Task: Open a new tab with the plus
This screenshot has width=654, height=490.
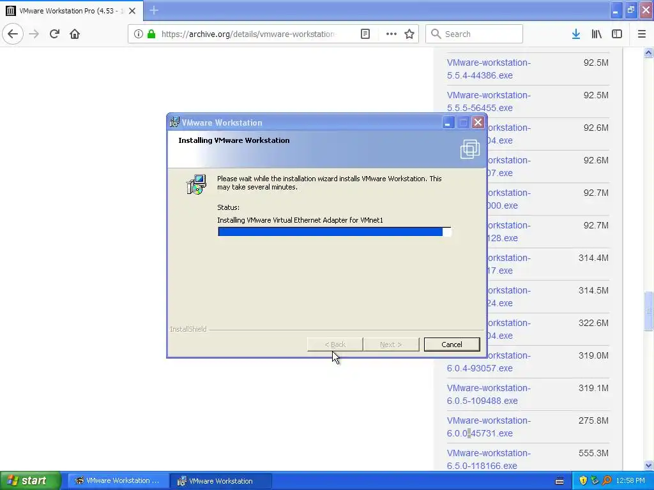Action: point(154,10)
